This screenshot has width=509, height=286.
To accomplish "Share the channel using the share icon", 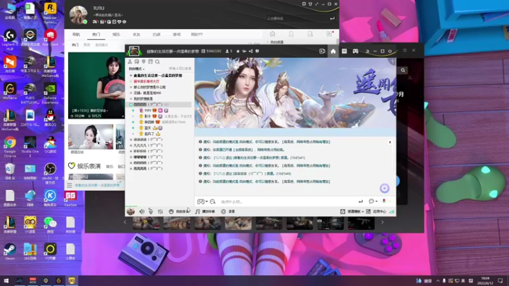I will tap(251, 51).
